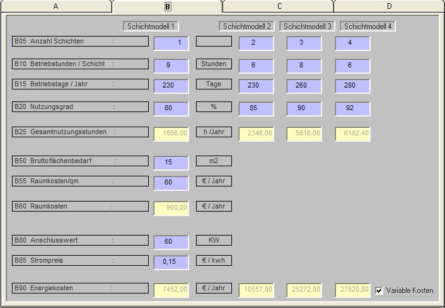The width and height of the screenshot is (445, 308).
Task: Click the B90 Energiekosten label
Action: tap(80, 288)
